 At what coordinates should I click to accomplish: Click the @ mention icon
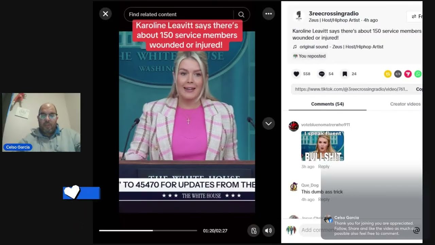tap(416, 230)
